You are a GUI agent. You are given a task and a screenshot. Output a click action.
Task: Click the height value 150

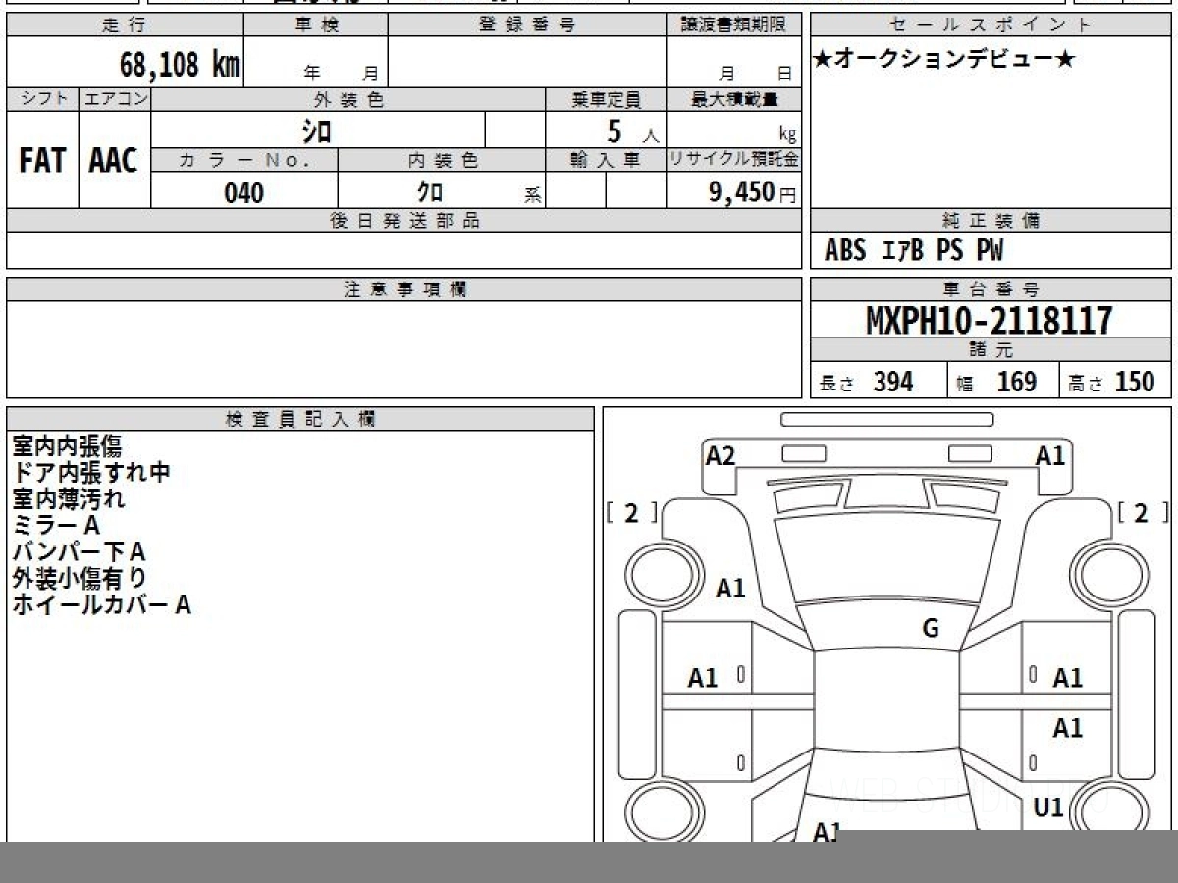(1134, 382)
